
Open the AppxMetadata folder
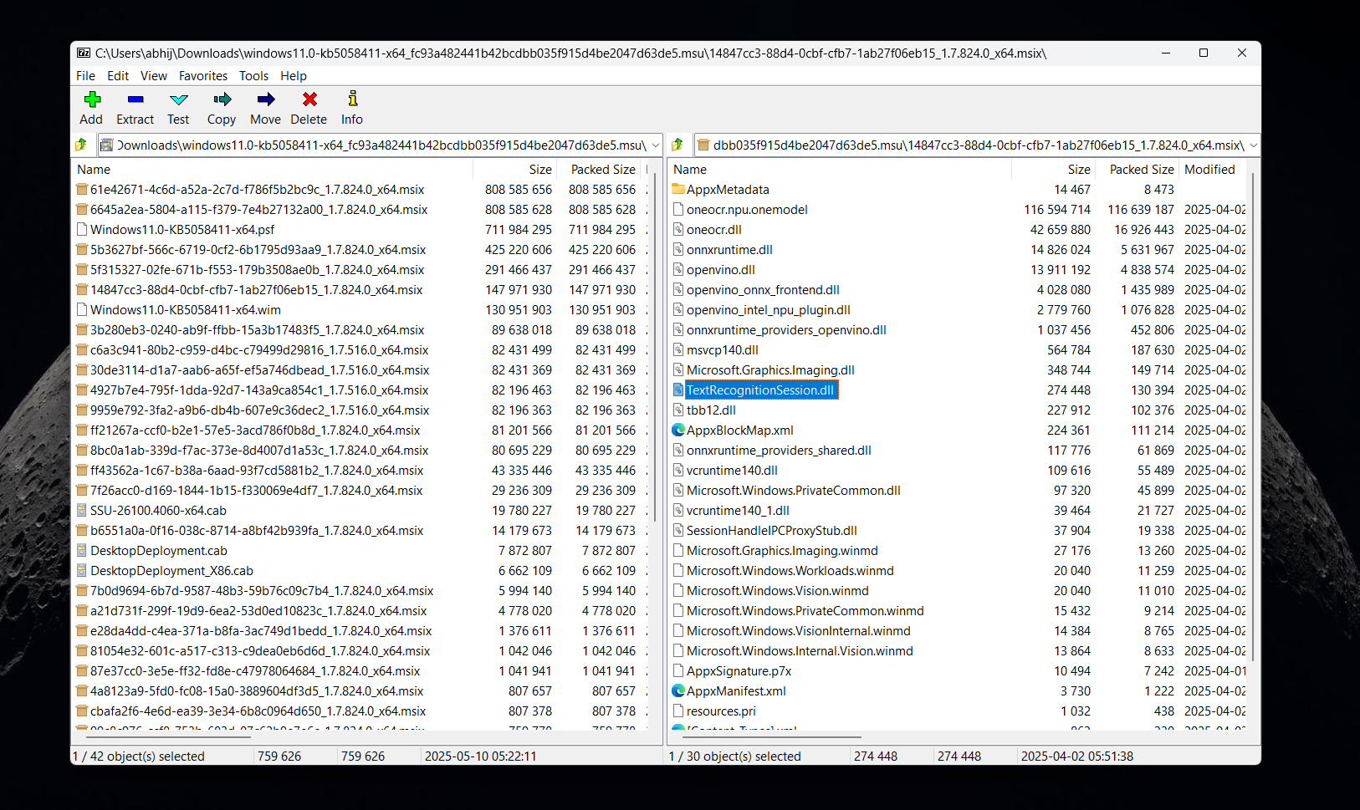click(x=728, y=189)
